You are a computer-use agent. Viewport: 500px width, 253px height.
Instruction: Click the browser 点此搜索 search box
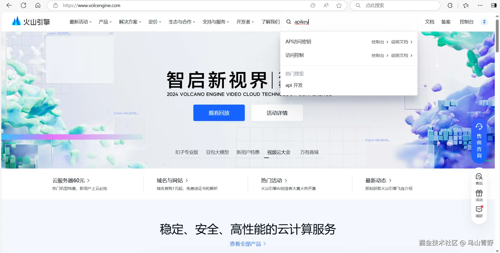(x=395, y=5)
